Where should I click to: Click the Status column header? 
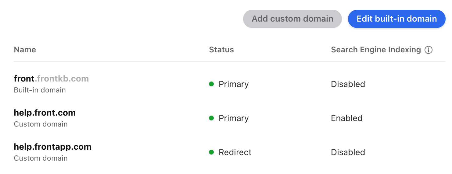click(221, 50)
